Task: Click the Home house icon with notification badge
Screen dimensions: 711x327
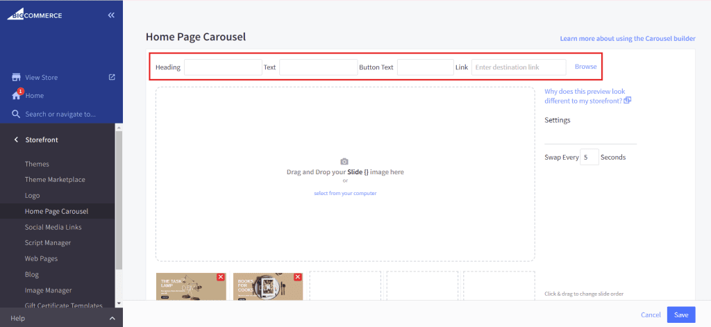Action: point(17,95)
